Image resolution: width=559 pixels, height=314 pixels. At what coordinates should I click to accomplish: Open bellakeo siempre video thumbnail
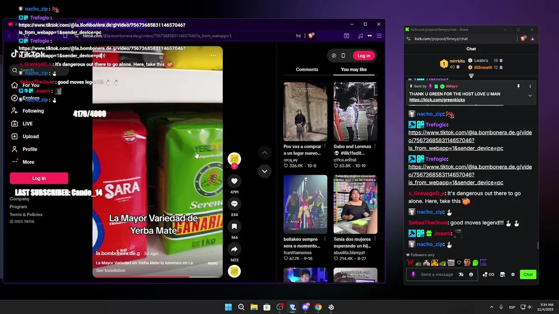coord(305,204)
